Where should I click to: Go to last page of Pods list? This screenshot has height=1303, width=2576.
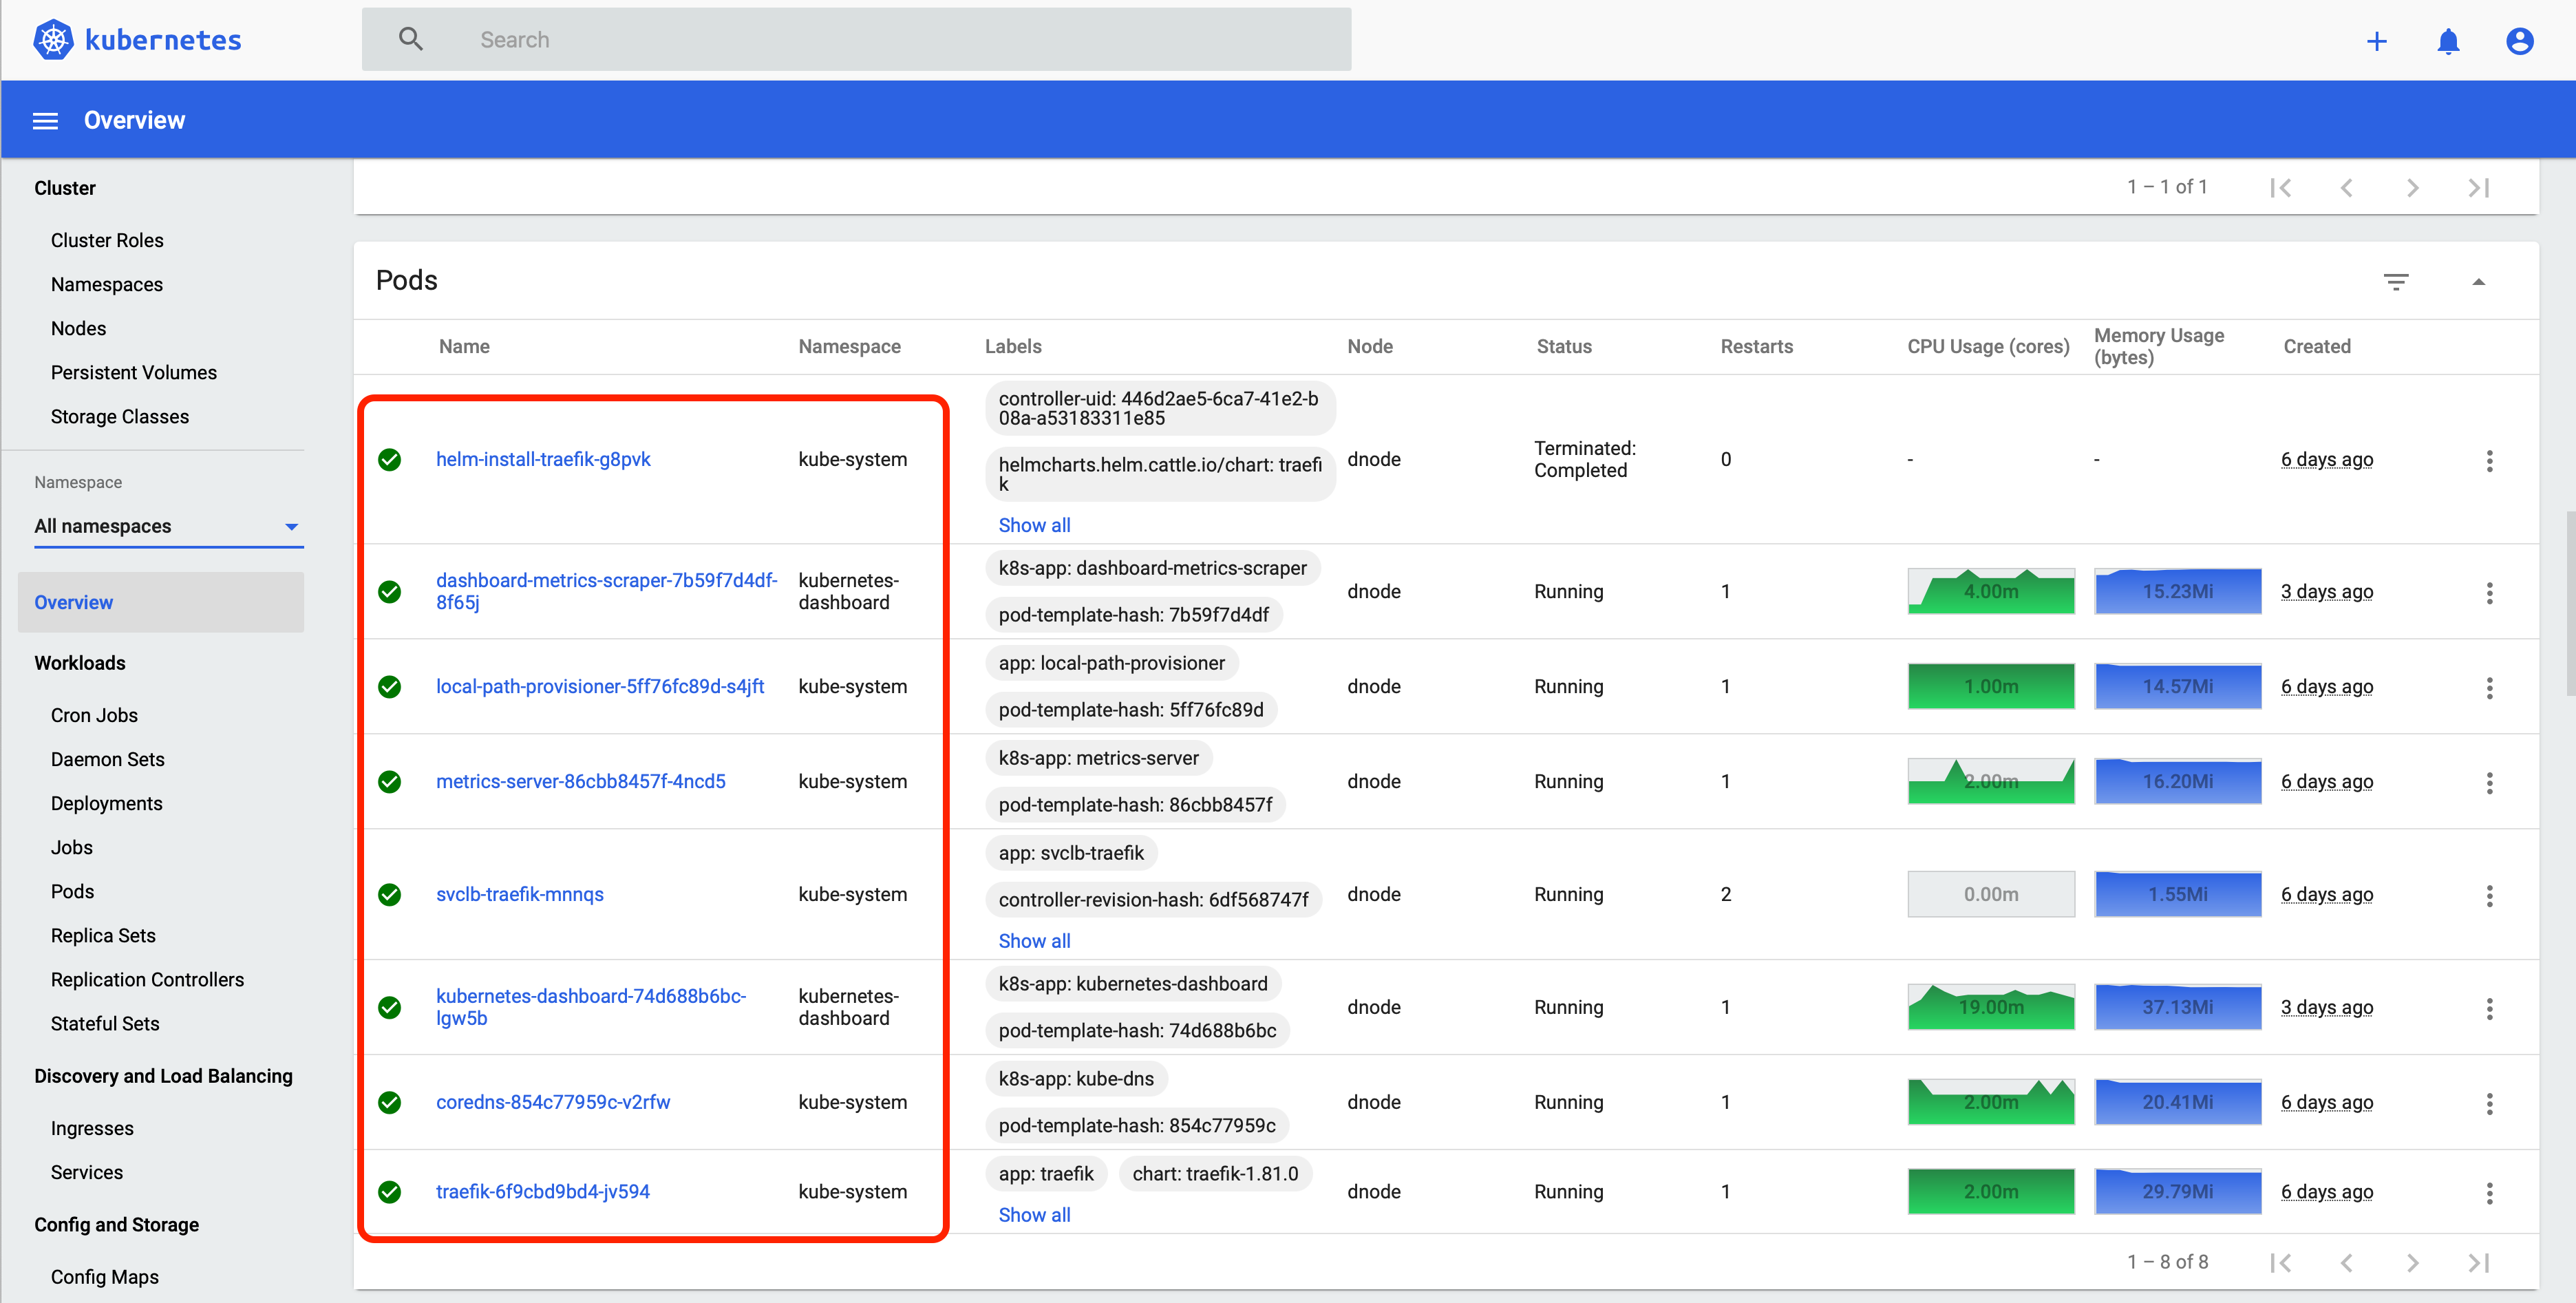pyautogui.click(x=2479, y=1263)
